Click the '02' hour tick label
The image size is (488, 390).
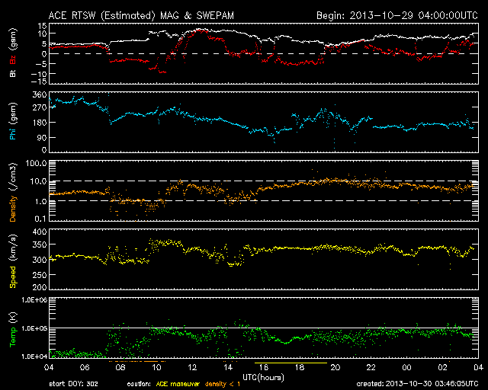pos(442,368)
